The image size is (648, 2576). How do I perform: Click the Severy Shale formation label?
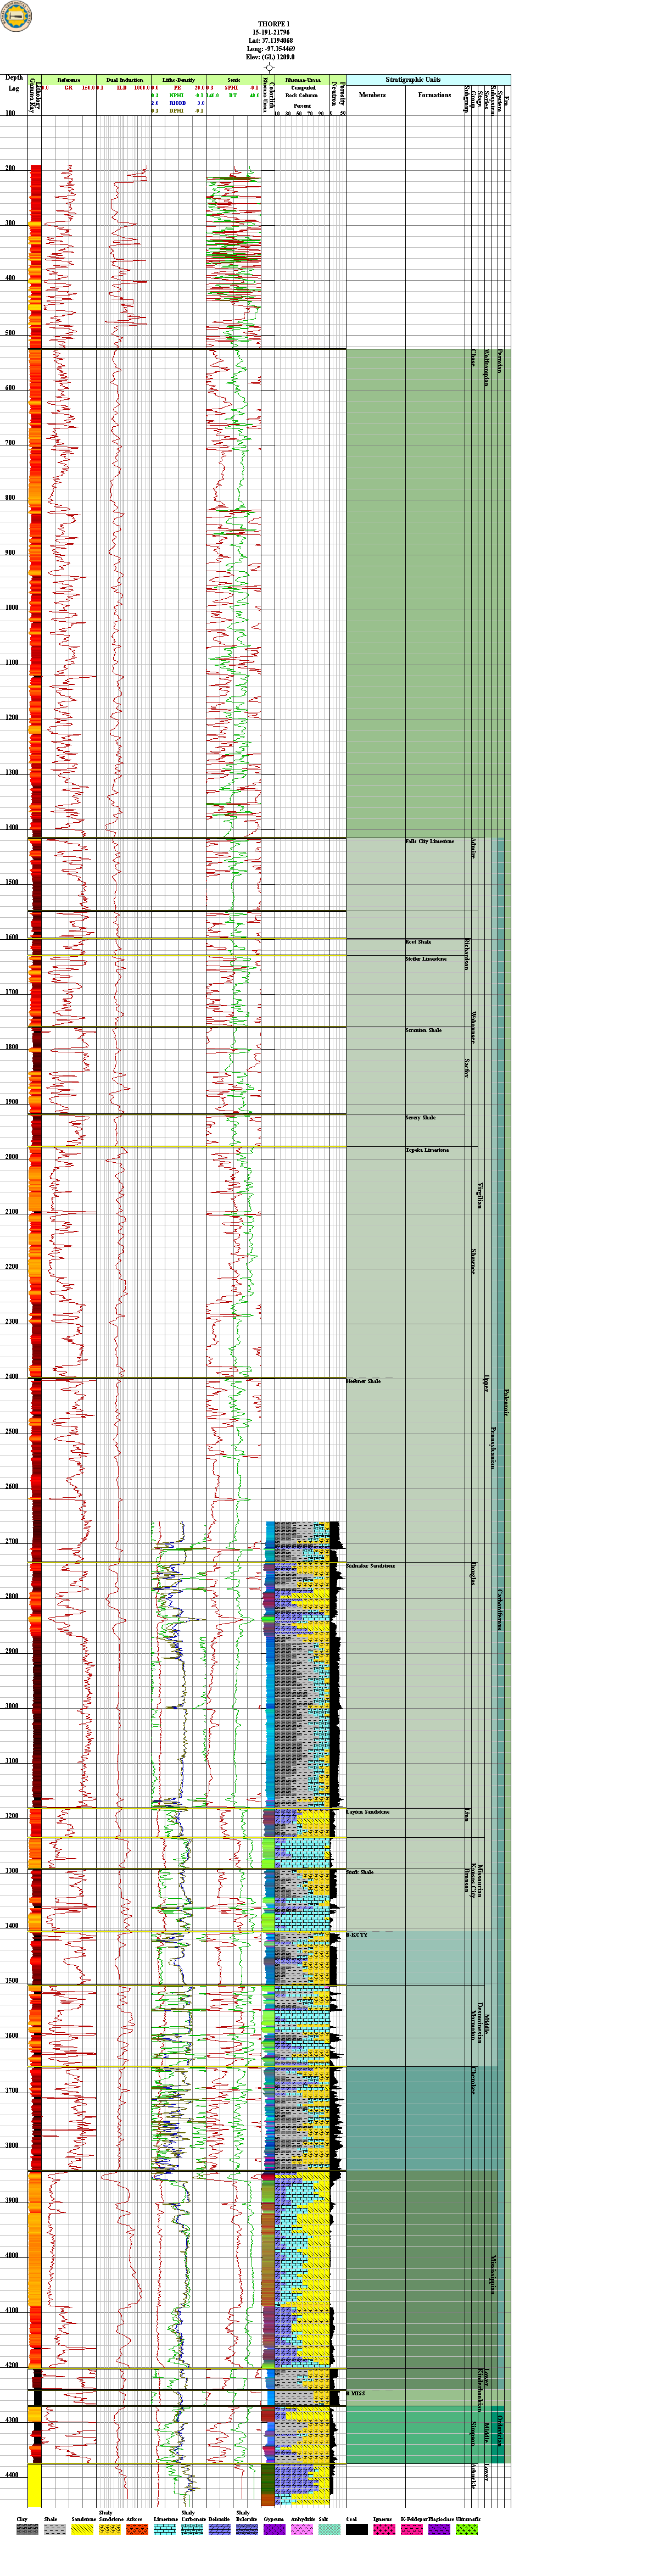coord(420,1118)
